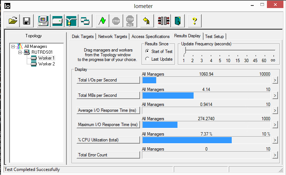286x175 pixels.
Task: Open the Test Setup tab
Action: point(214,37)
